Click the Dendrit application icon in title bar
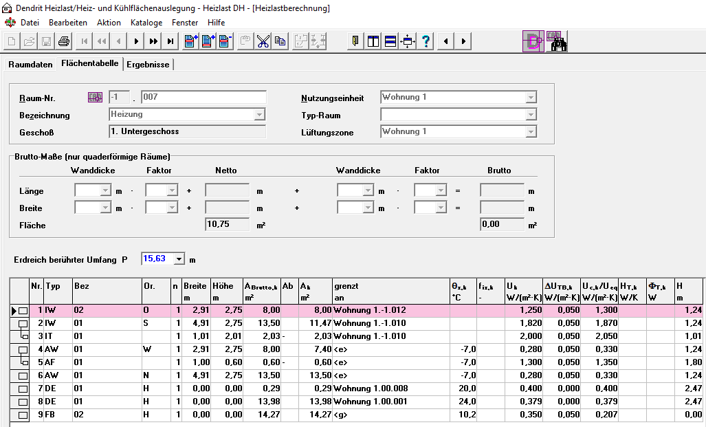Viewport: 706px width, 427px height. coord(7,8)
